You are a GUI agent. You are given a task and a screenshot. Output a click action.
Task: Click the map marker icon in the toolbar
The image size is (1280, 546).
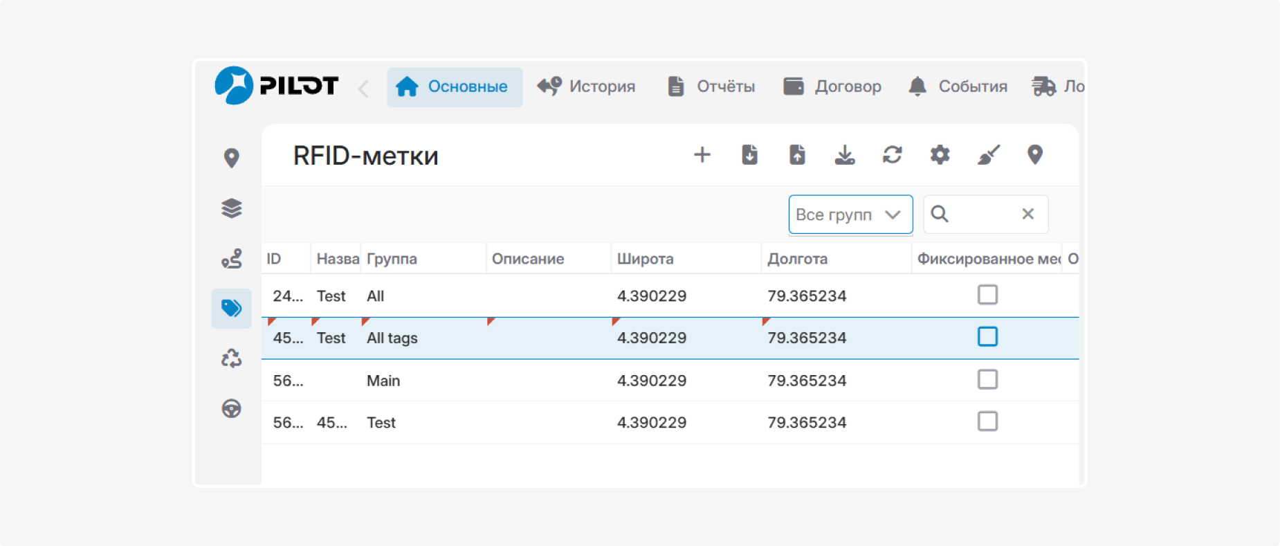tap(1035, 154)
